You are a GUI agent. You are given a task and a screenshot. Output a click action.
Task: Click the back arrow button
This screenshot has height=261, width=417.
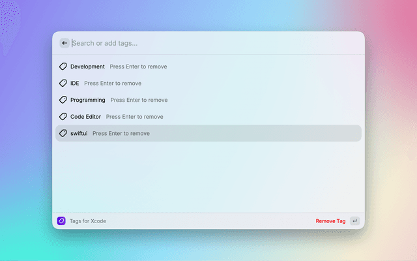(64, 43)
